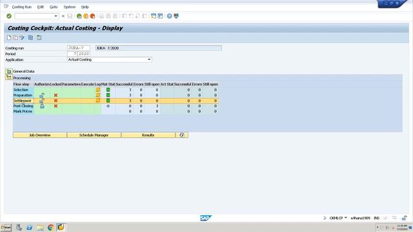413x232 pixels.
Task: Open the Settlement row log icon
Action: (97, 101)
